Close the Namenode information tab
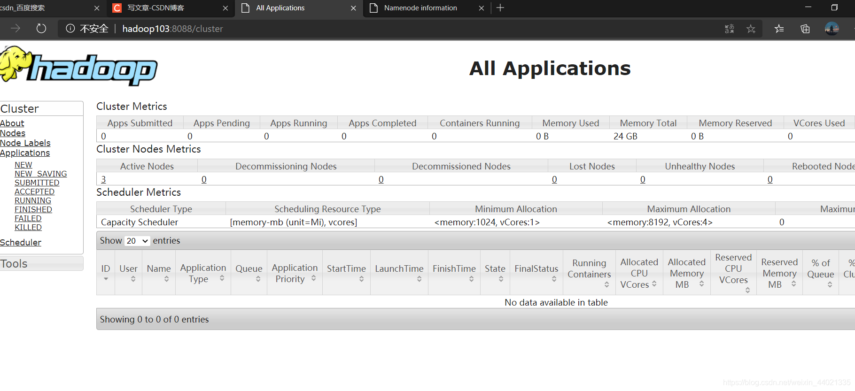The height and width of the screenshot is (391, 855). coord(481,8)
